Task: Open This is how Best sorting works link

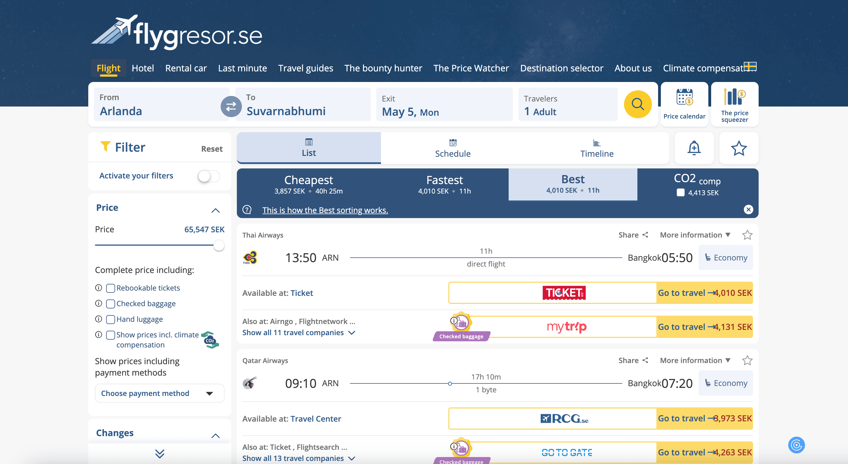Action: click(x=325, y=210)
